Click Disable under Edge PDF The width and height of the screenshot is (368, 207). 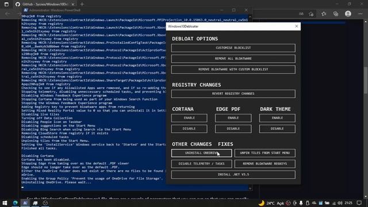click(233, 129)
